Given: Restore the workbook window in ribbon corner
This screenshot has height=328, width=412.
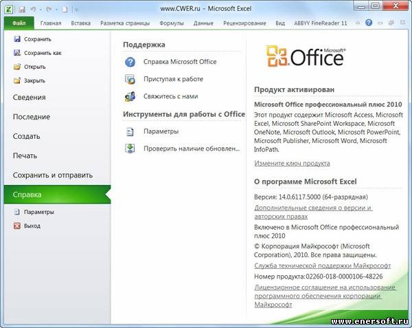Looking at the screenshot, I should tap(391, 23).
